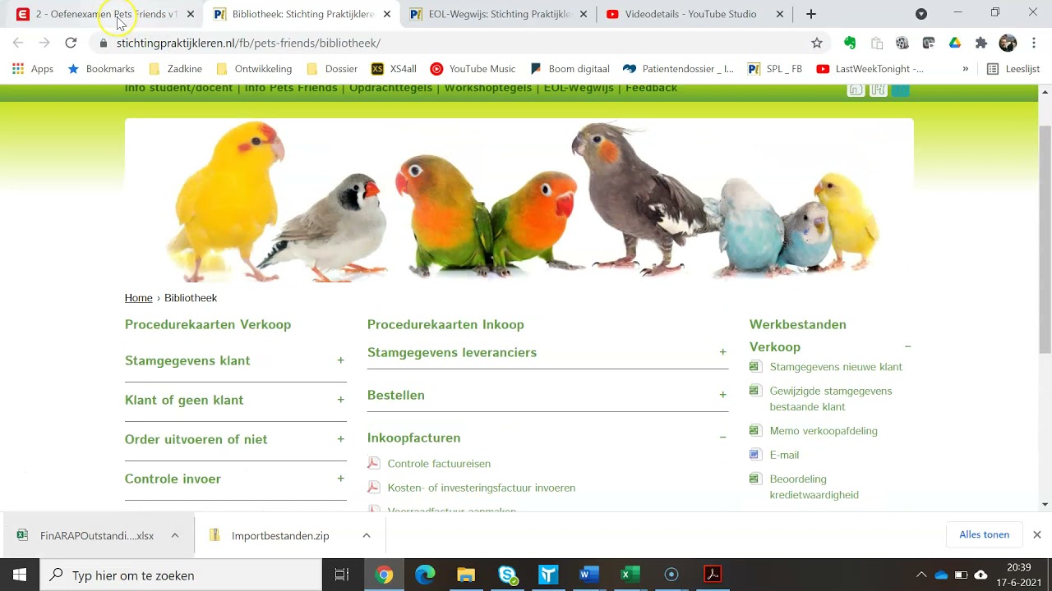
Task: Open File Explorer from the taskbar
Action: point(466,575)
